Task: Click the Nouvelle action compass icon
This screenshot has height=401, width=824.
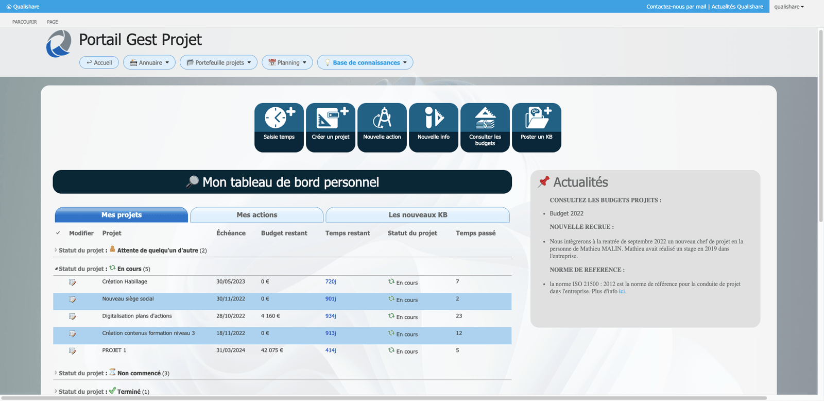Action: pyautogui.click(x=382, y=118)
